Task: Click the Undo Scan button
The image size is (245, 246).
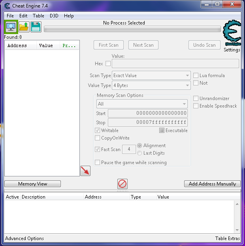Action: point(204,45)
